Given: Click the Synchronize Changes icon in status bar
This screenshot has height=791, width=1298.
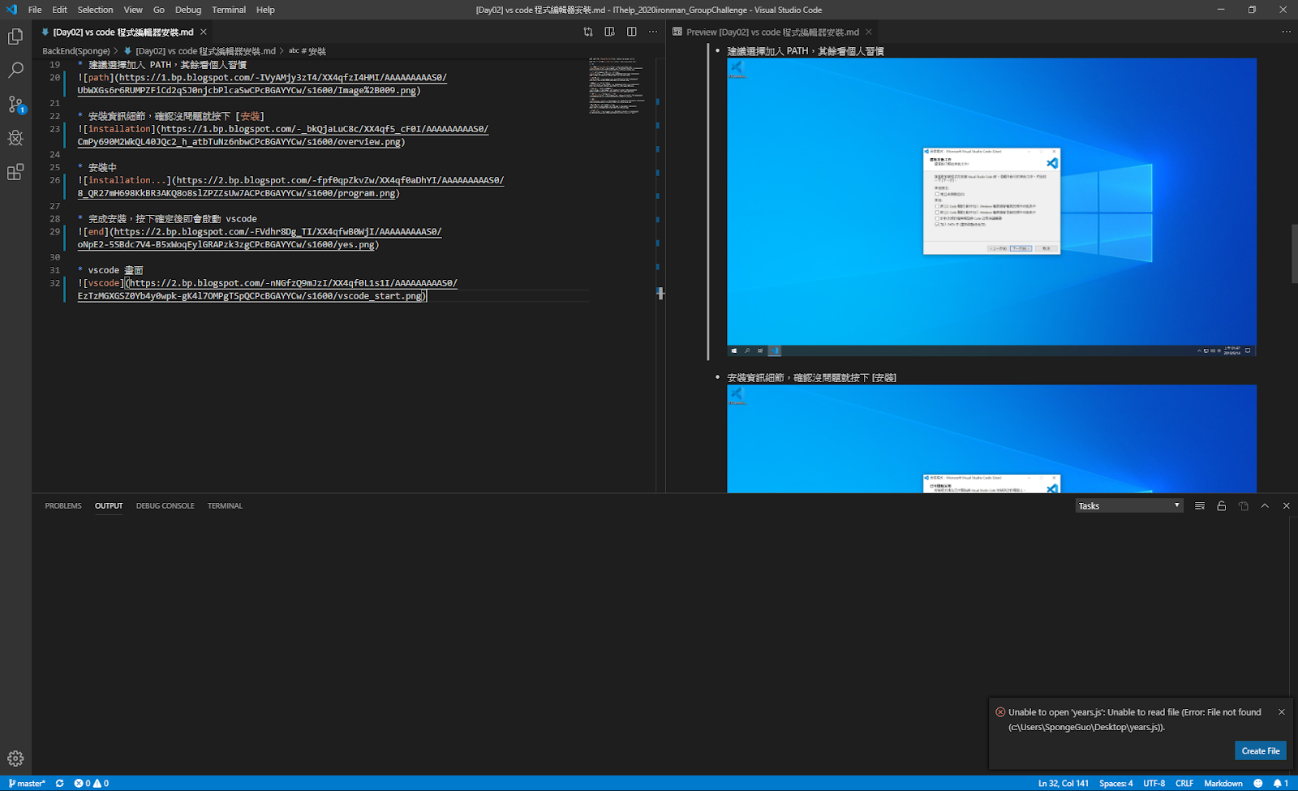Looking at the screenshot, I should coord(59,784).
